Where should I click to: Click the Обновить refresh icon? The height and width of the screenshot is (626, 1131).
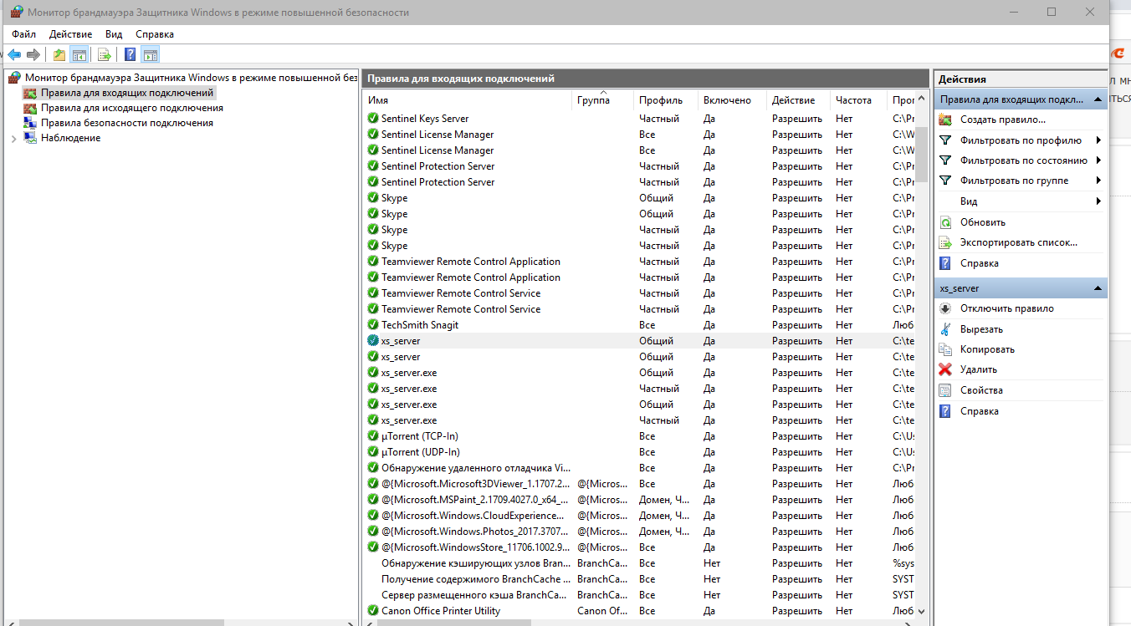tap(945, 222)
